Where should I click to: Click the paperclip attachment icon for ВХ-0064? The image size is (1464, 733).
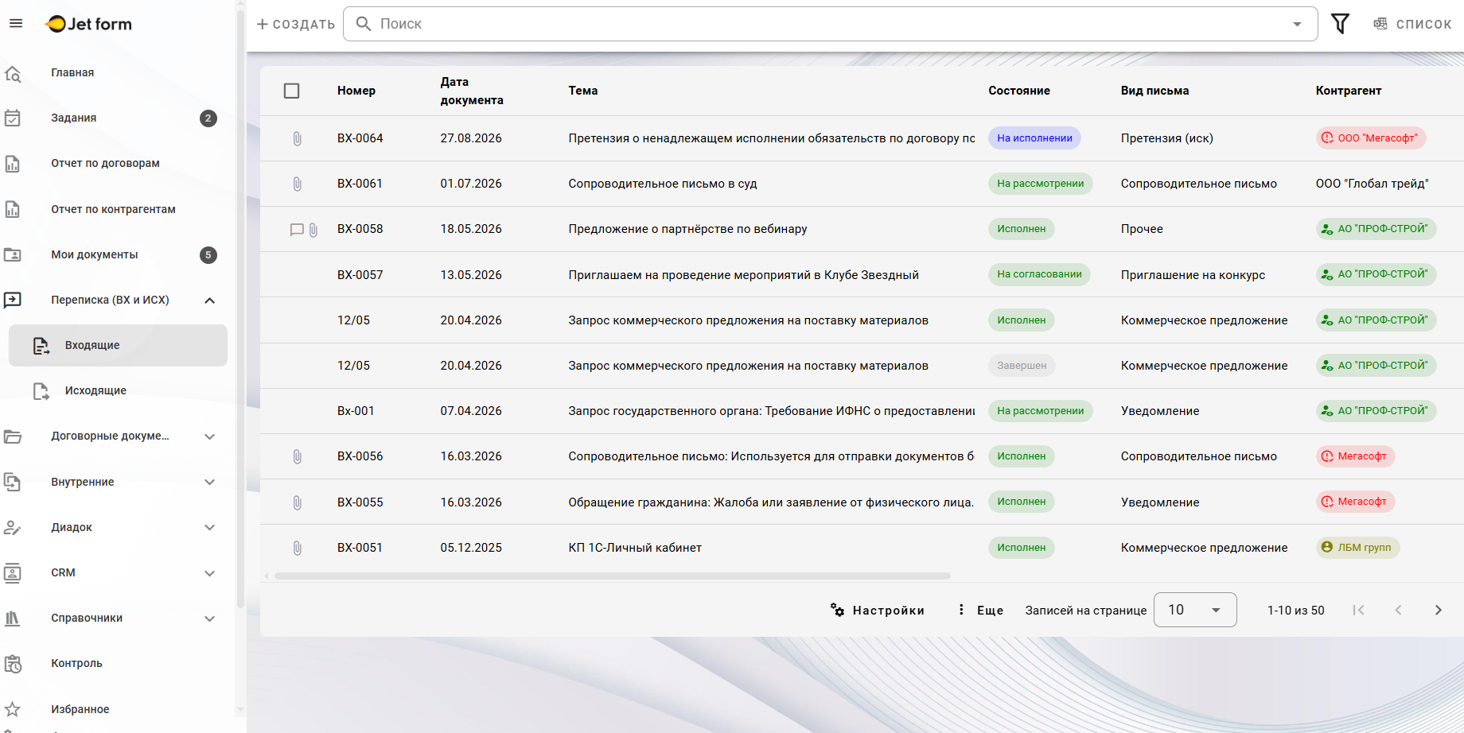click(x=297, y=138)
